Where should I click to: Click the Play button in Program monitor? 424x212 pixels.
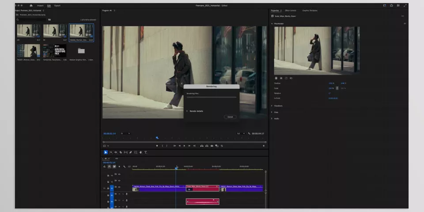click(185, 146)
